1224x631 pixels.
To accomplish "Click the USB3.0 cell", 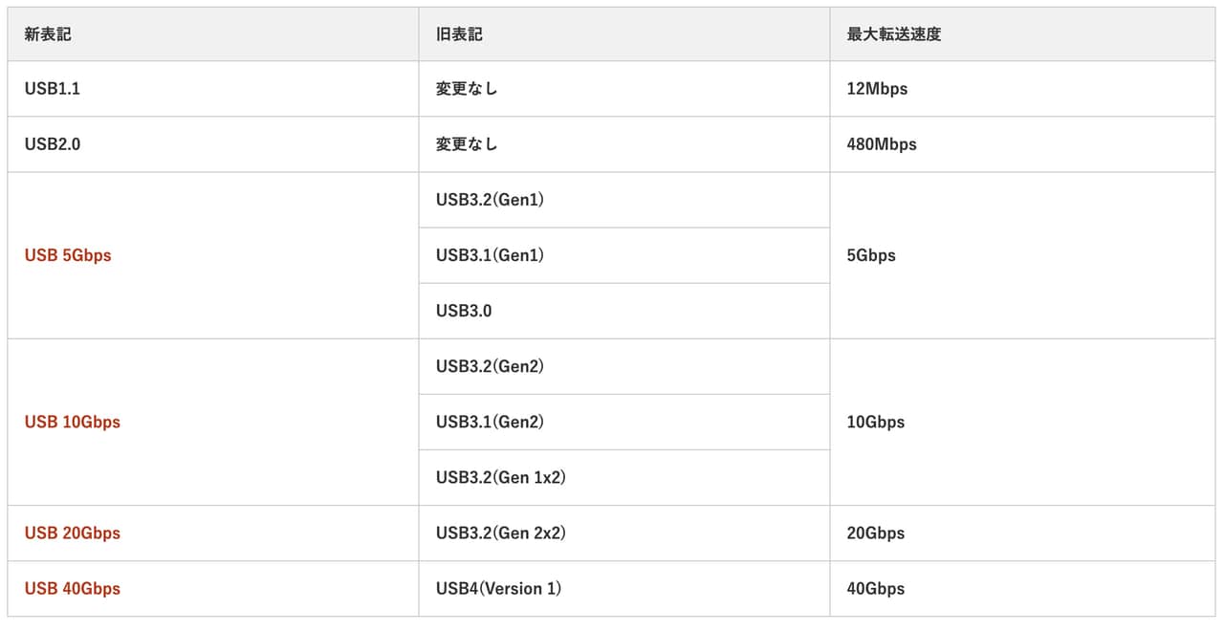I will point(464,311).
